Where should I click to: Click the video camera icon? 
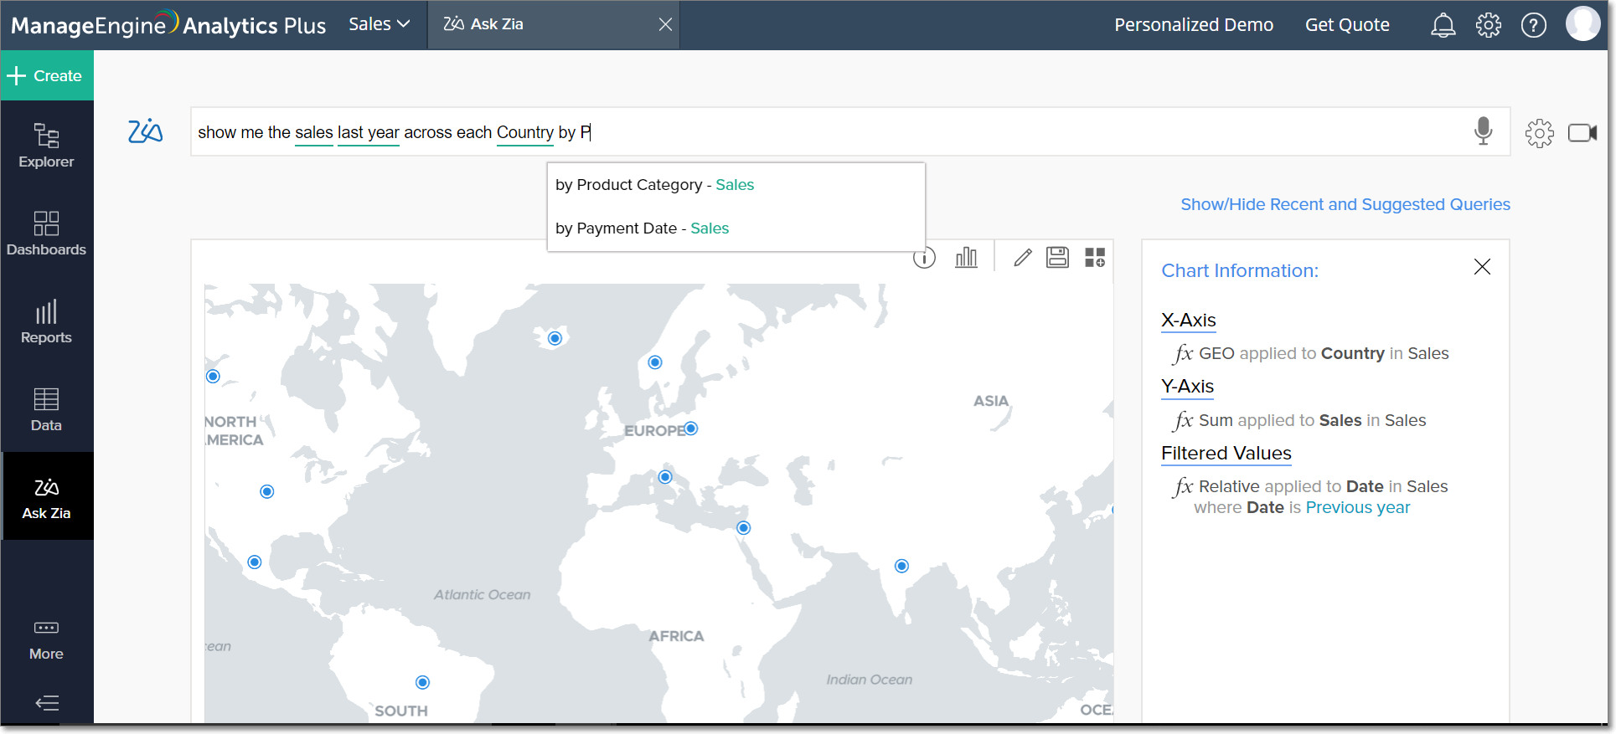1582,133
